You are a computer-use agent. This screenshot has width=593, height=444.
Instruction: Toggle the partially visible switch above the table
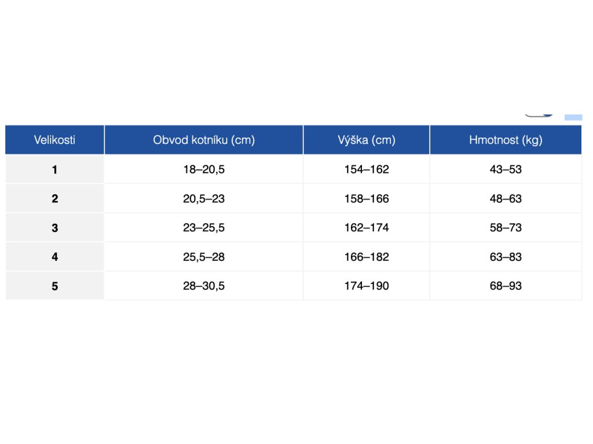(539, 114)
